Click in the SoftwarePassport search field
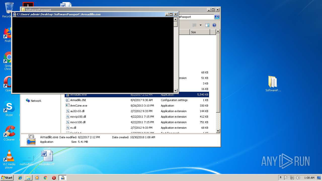This screenshot has height=181, width=322. 196,17
